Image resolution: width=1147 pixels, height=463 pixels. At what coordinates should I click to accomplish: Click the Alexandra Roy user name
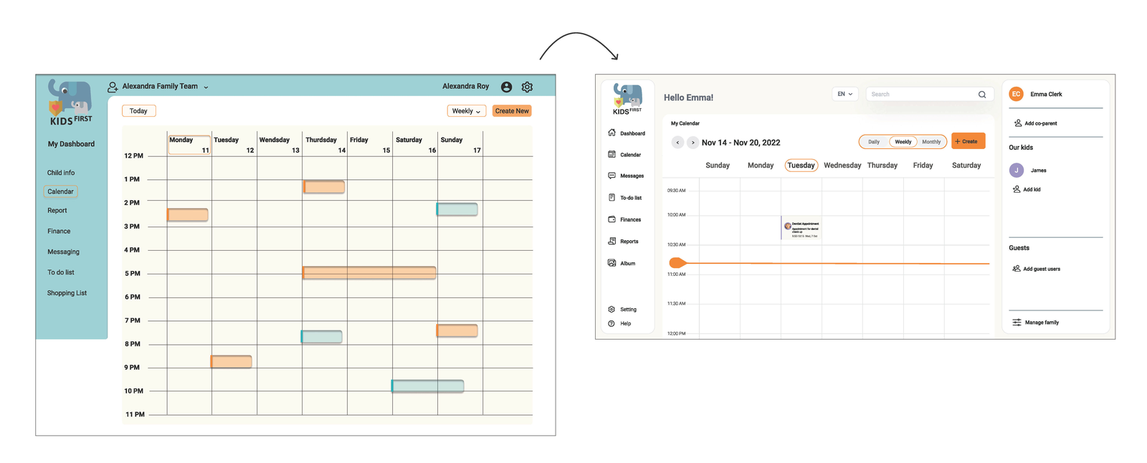[x=465, y=86]
